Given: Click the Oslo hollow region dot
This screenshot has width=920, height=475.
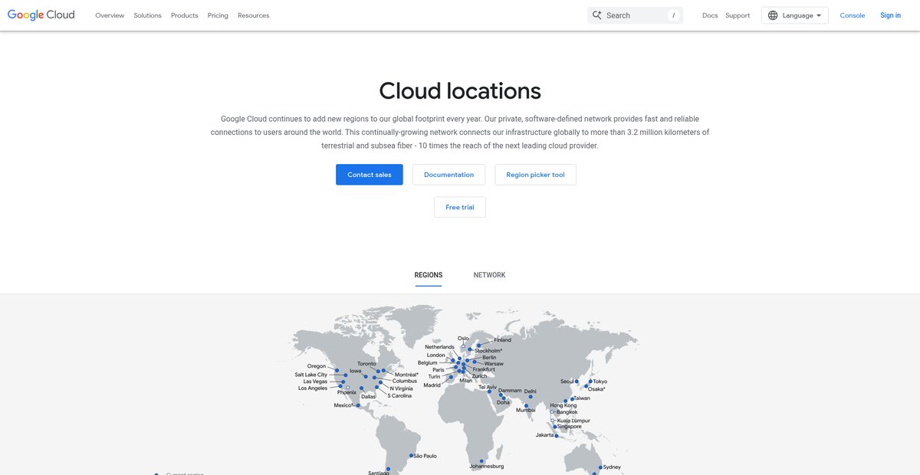Looking at the screenshot, I should click(x=463, y=346).
